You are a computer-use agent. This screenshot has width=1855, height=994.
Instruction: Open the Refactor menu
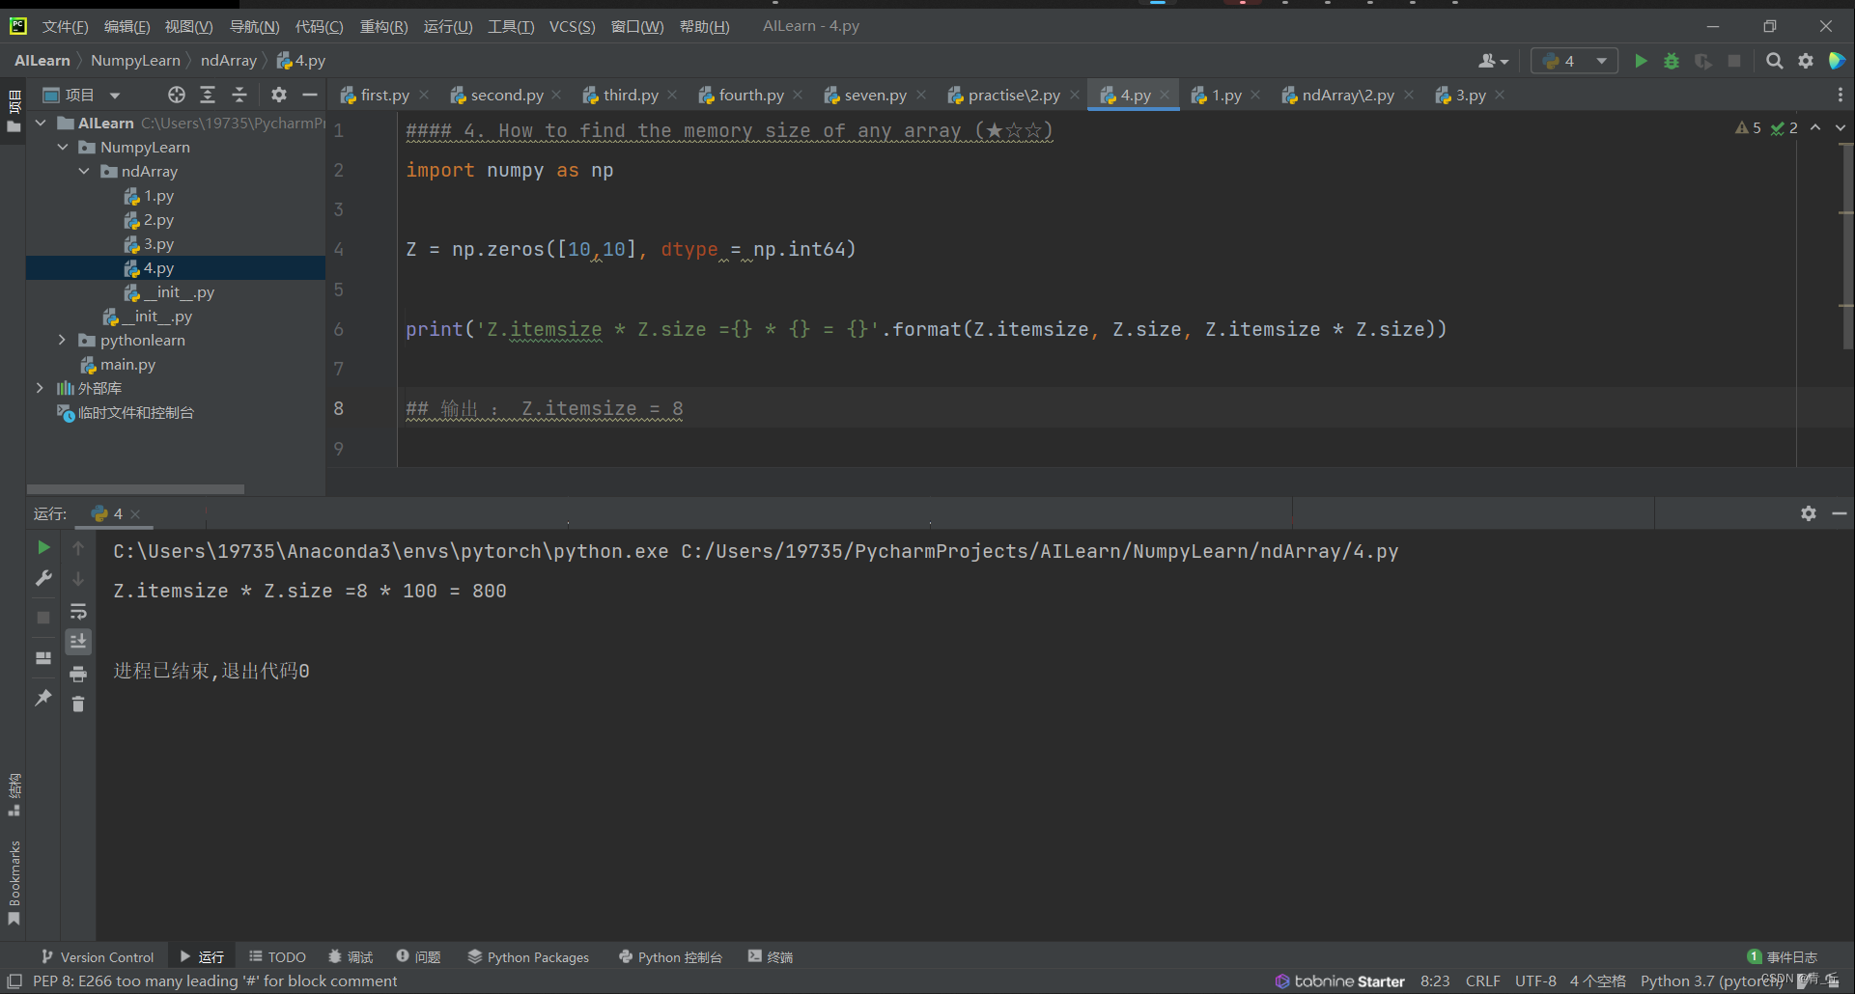pos(383,26)
